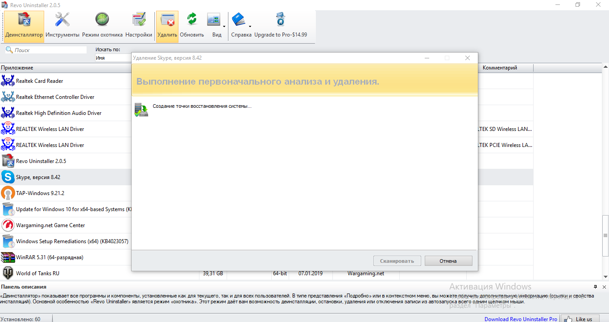
Task: Select Wargaming.net Game Center icon
Action: [8, 225]
